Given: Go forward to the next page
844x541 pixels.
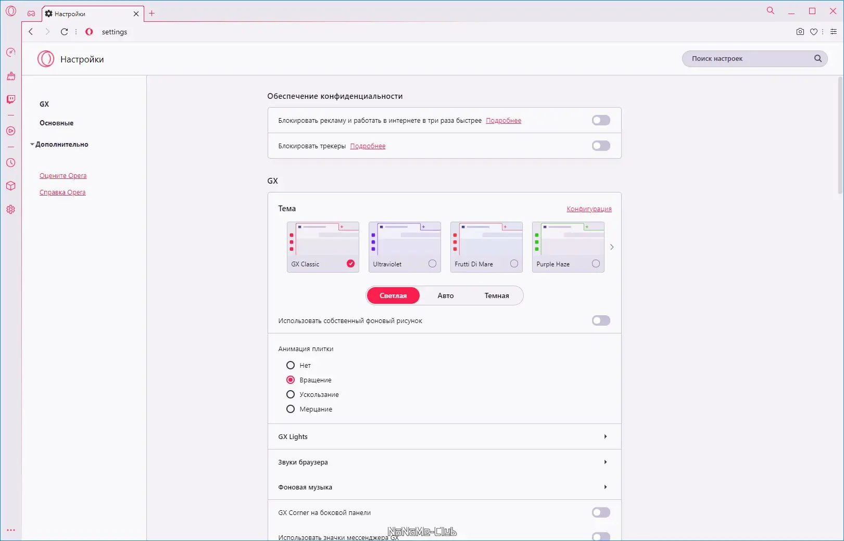Looking at the screenshot, I should (47, 32).
